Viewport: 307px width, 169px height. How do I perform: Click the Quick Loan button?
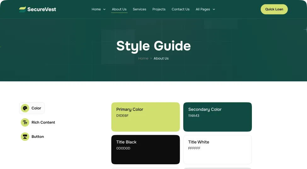coord(274,9)
